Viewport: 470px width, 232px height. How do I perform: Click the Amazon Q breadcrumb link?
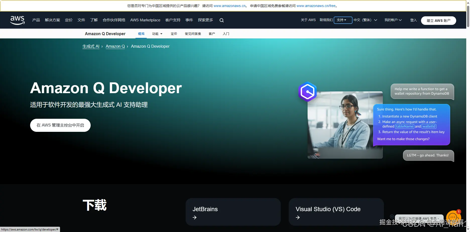coord(115,46)
